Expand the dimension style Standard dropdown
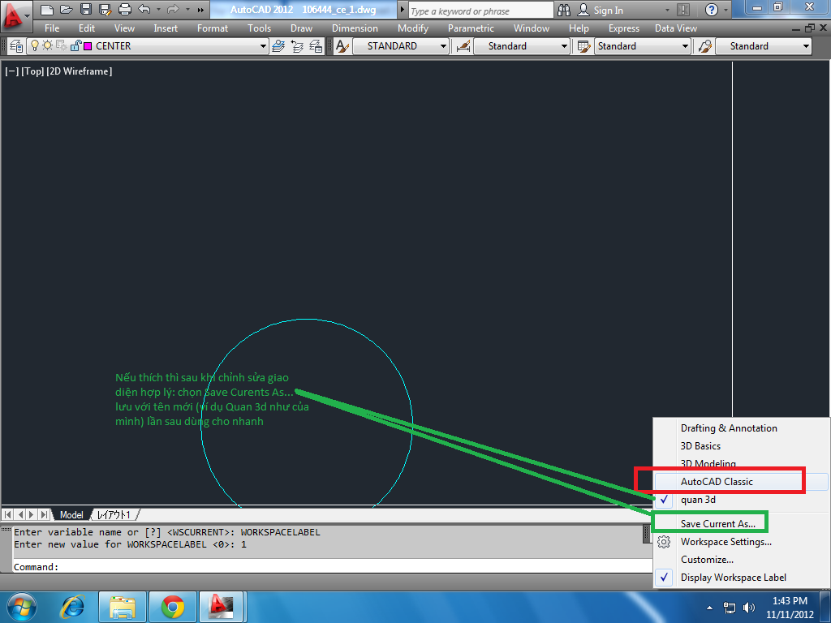The image size is (831, 623). point(564,46)
